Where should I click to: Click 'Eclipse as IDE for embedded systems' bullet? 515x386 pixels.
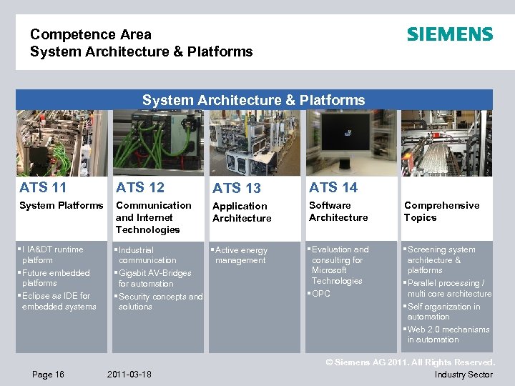pyautogui.click(x=57, y=301)
